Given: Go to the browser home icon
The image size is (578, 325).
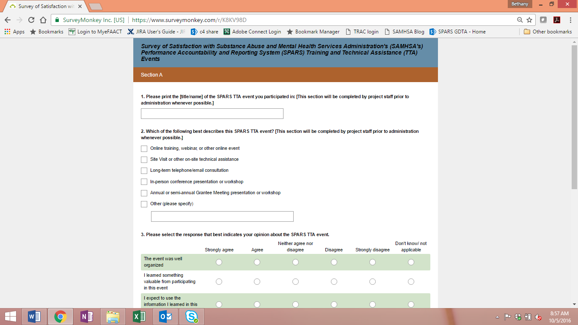Looking at the screenshot, I should (43, 20).
